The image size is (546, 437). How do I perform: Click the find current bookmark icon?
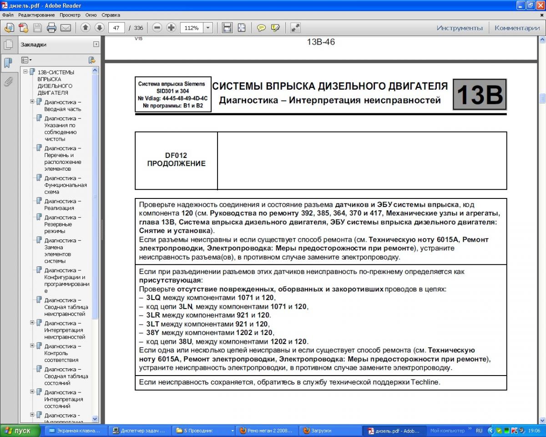point(91,60)
